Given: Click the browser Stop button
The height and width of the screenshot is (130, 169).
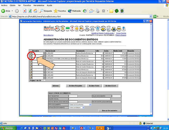Looking at the screenshot, I should point(25,11).
